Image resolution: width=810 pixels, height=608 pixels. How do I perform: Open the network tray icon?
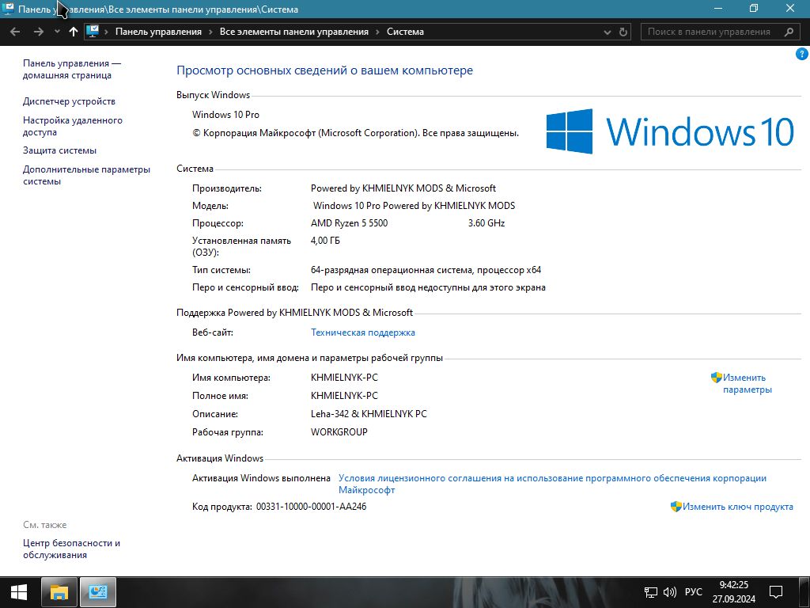pos(651,591)
